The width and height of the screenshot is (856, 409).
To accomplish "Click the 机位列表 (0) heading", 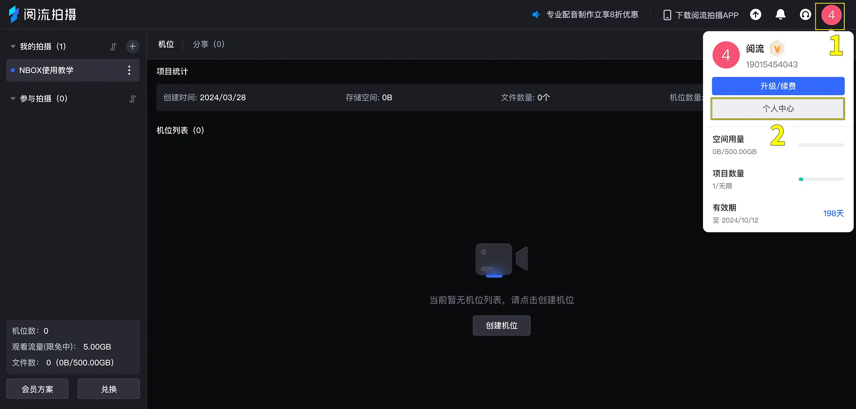I will [180, 130].
